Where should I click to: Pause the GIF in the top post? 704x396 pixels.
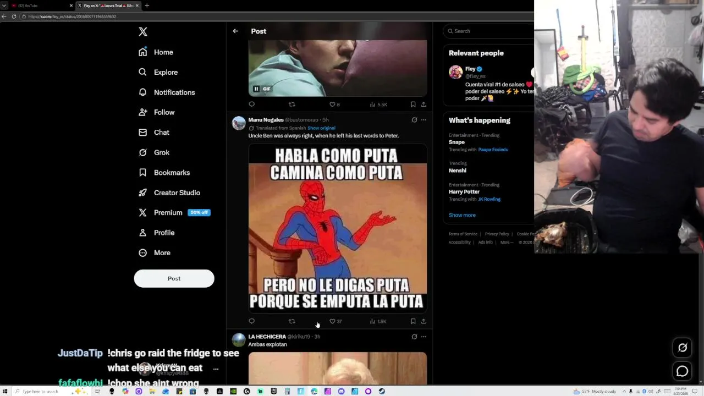(x=256, y=89)
